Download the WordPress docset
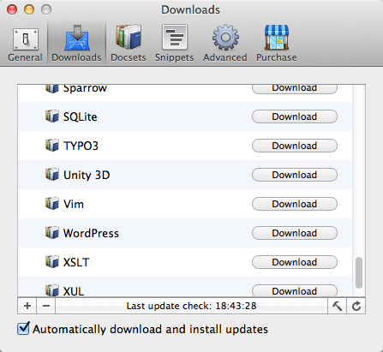The width and height of the screenshot is (383, 352). (x=295, y=233)
